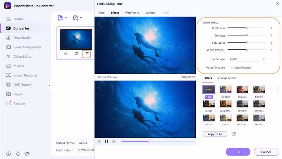Apply the Retro filter thumbnail

pyautogui.click(x=209, y=118)
